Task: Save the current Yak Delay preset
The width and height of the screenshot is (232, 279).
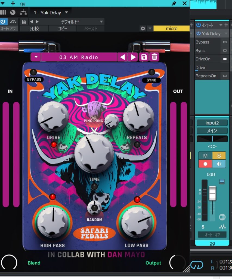Action: click(144, 57)
